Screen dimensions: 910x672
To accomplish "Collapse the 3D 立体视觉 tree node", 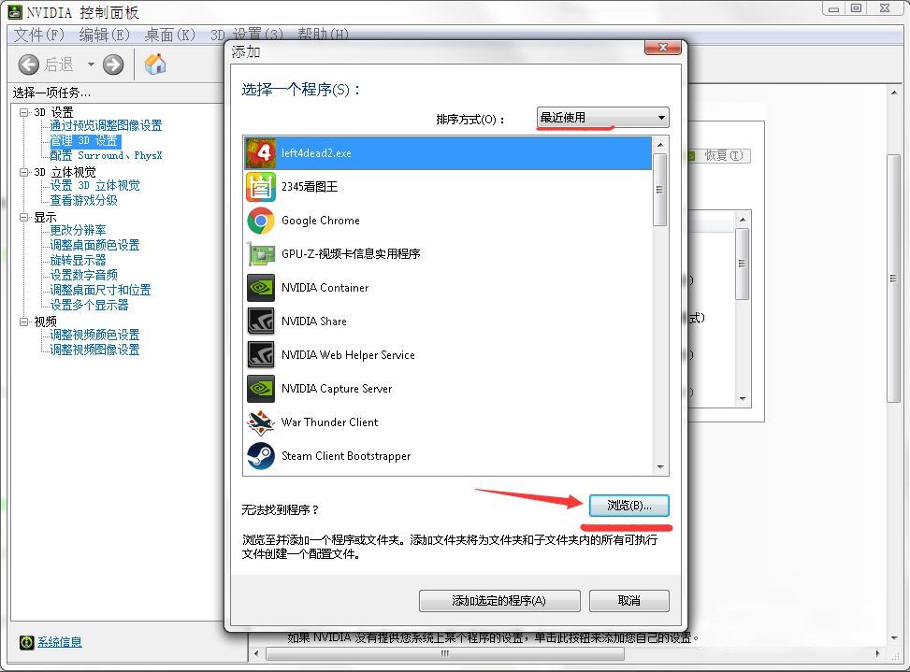I will click(x=23, y=172).
